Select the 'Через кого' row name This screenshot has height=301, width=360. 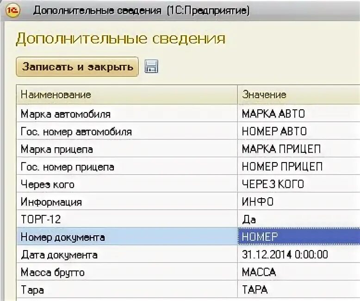(127, 184)
